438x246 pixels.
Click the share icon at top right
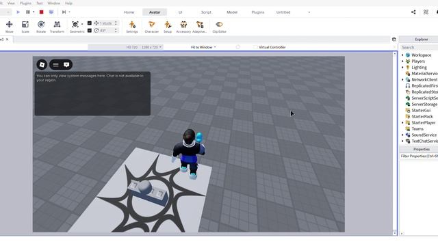click(x=413, y=12)
